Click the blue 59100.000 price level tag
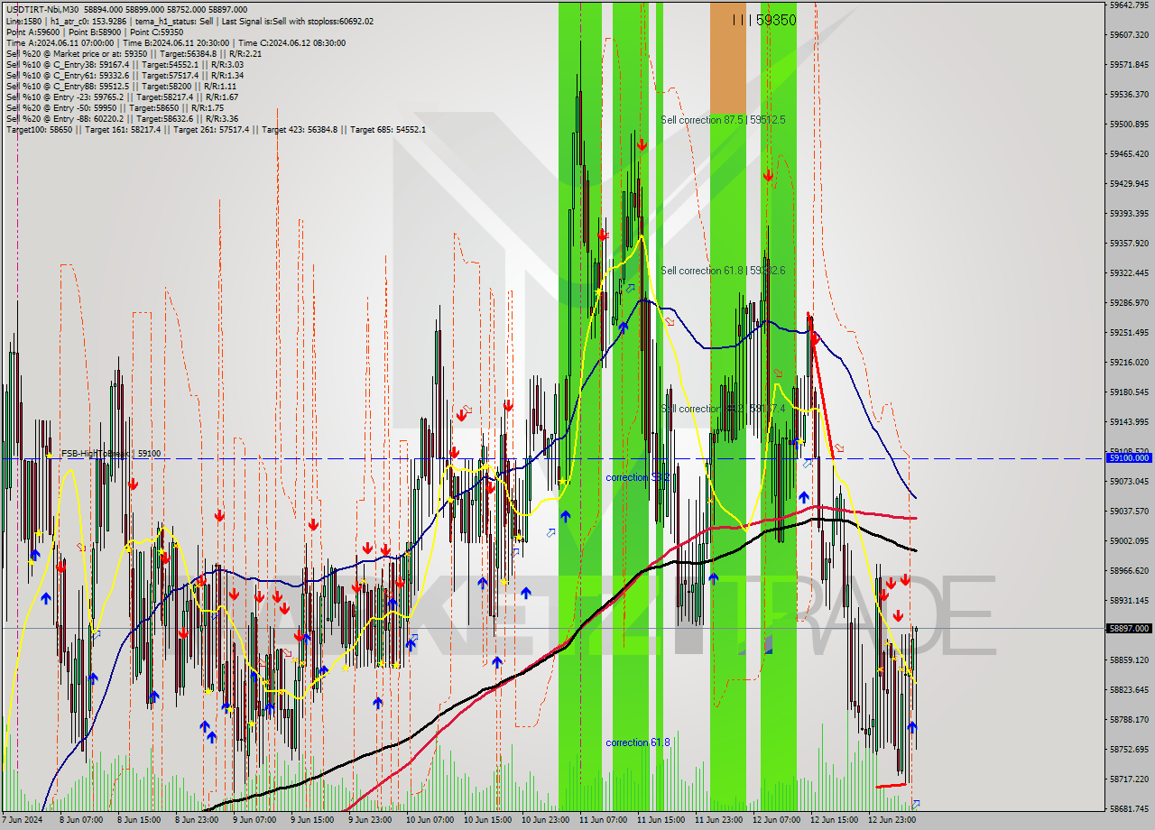The height and width of the screenshot is (830, 1155). pyautogui.click(x=1128, y=458)
